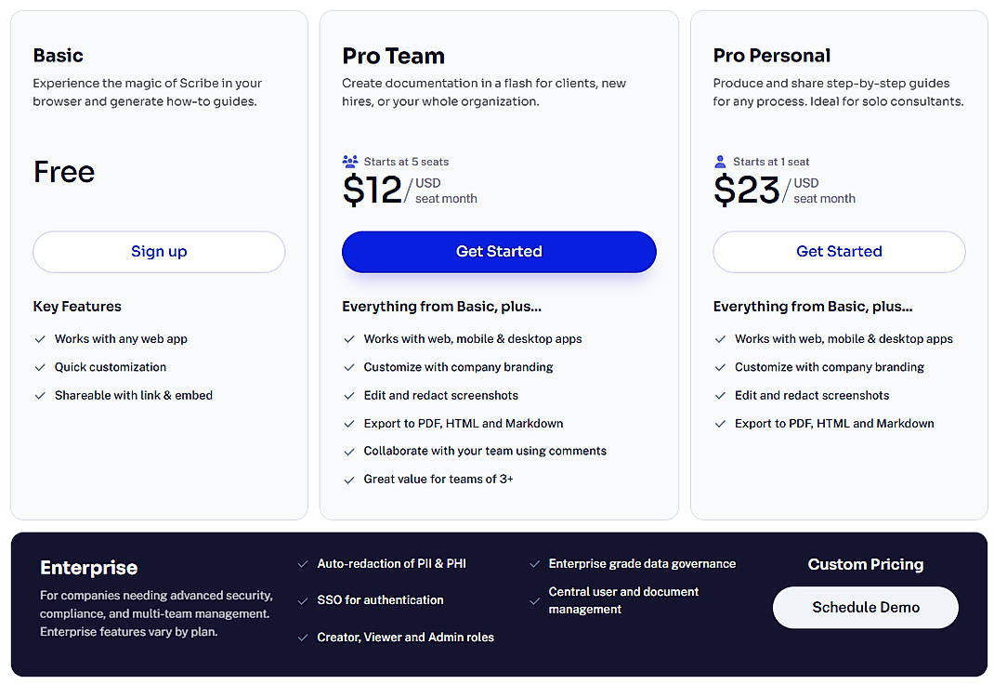Select the "Pro Personal" plan heading
Image resolution: width=994 pixels, height=684 pixels.
pos(771,55)
